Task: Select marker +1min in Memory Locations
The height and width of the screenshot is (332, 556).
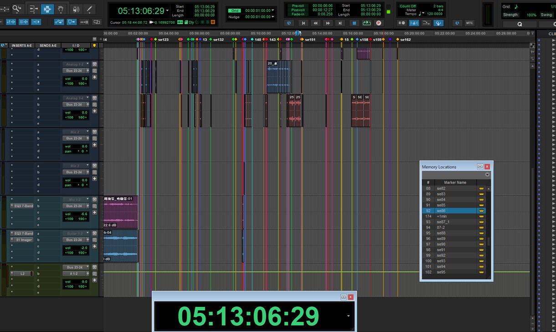Action: point(454,216)
